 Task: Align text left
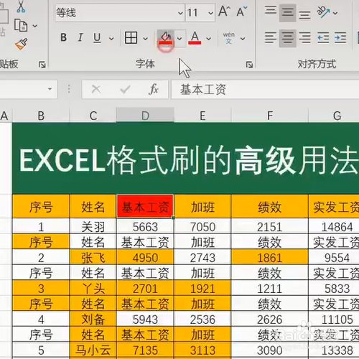pos(271,38)
